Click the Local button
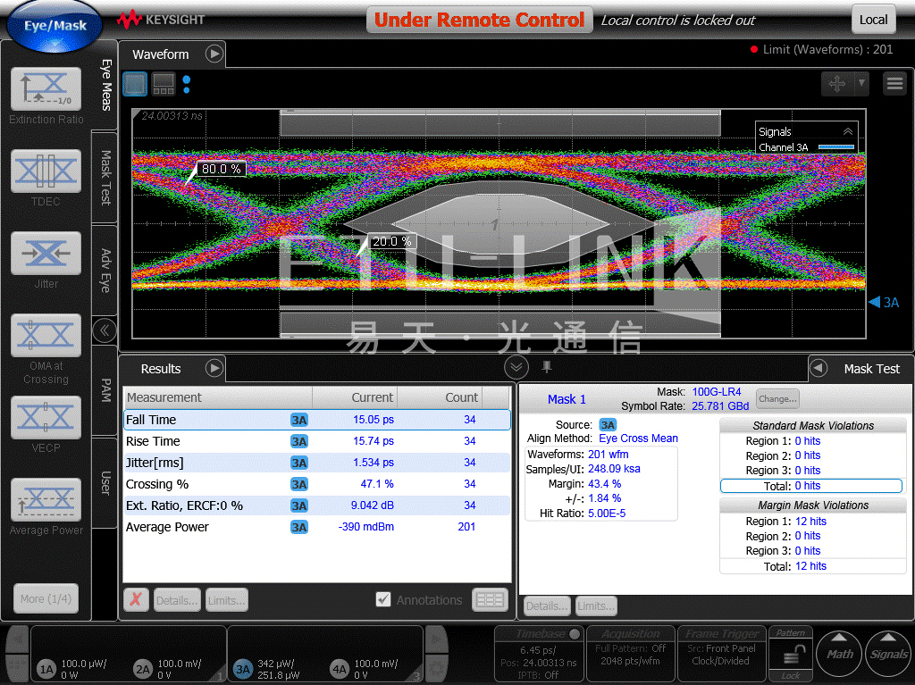Screen dimensions: 915x685 coord(873,20)
